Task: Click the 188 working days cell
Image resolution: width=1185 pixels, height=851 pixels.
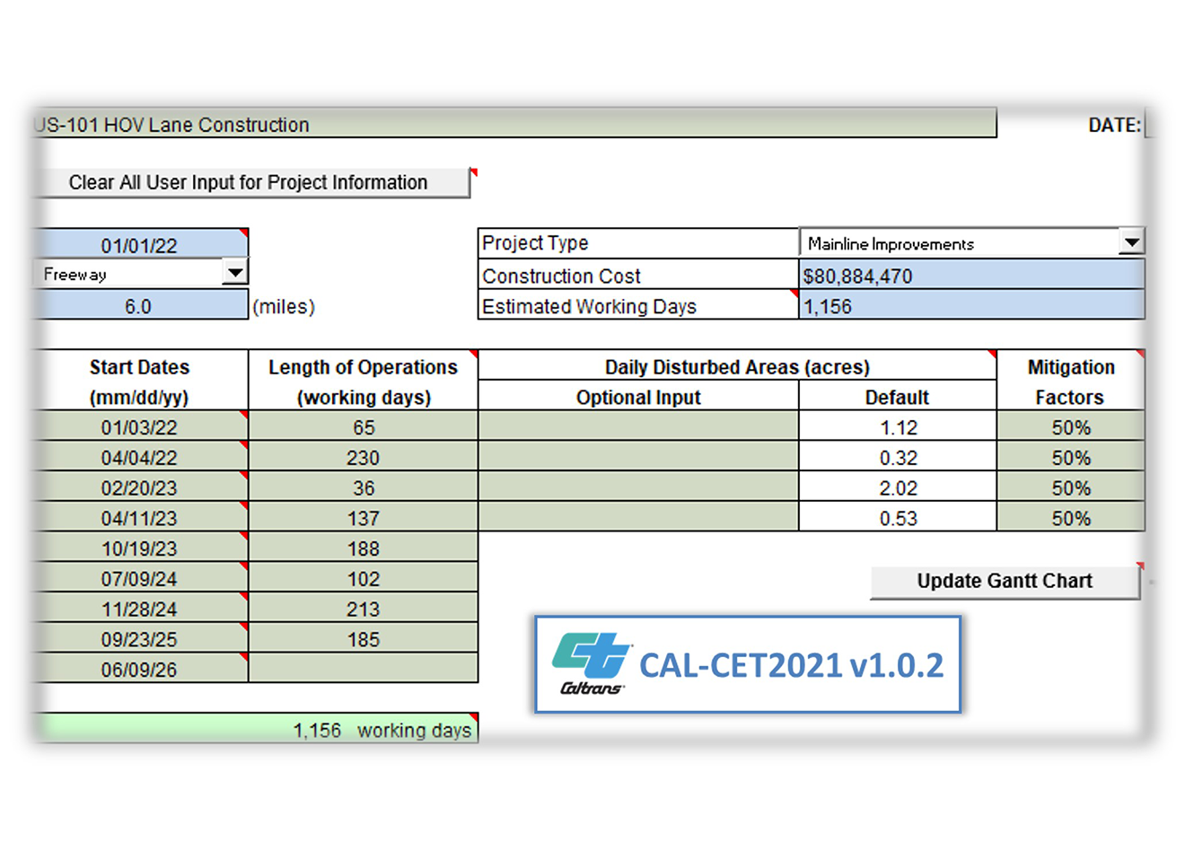Action: coord(364,548)
